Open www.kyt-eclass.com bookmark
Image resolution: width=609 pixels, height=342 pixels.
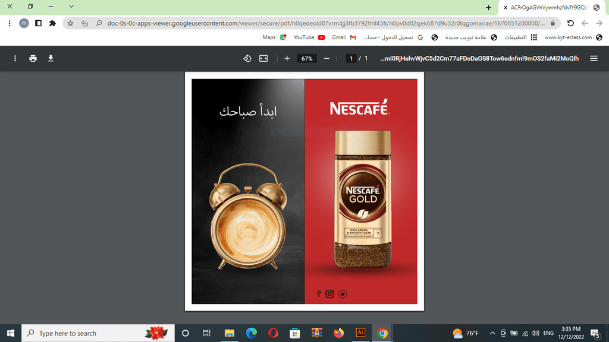573,37
